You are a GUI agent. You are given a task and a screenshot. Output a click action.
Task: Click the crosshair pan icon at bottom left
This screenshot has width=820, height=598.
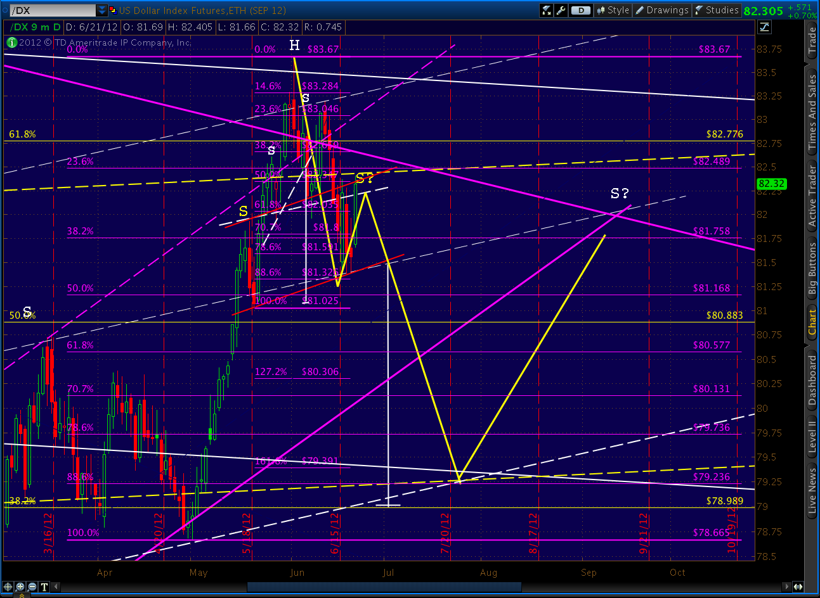(8, 587)
